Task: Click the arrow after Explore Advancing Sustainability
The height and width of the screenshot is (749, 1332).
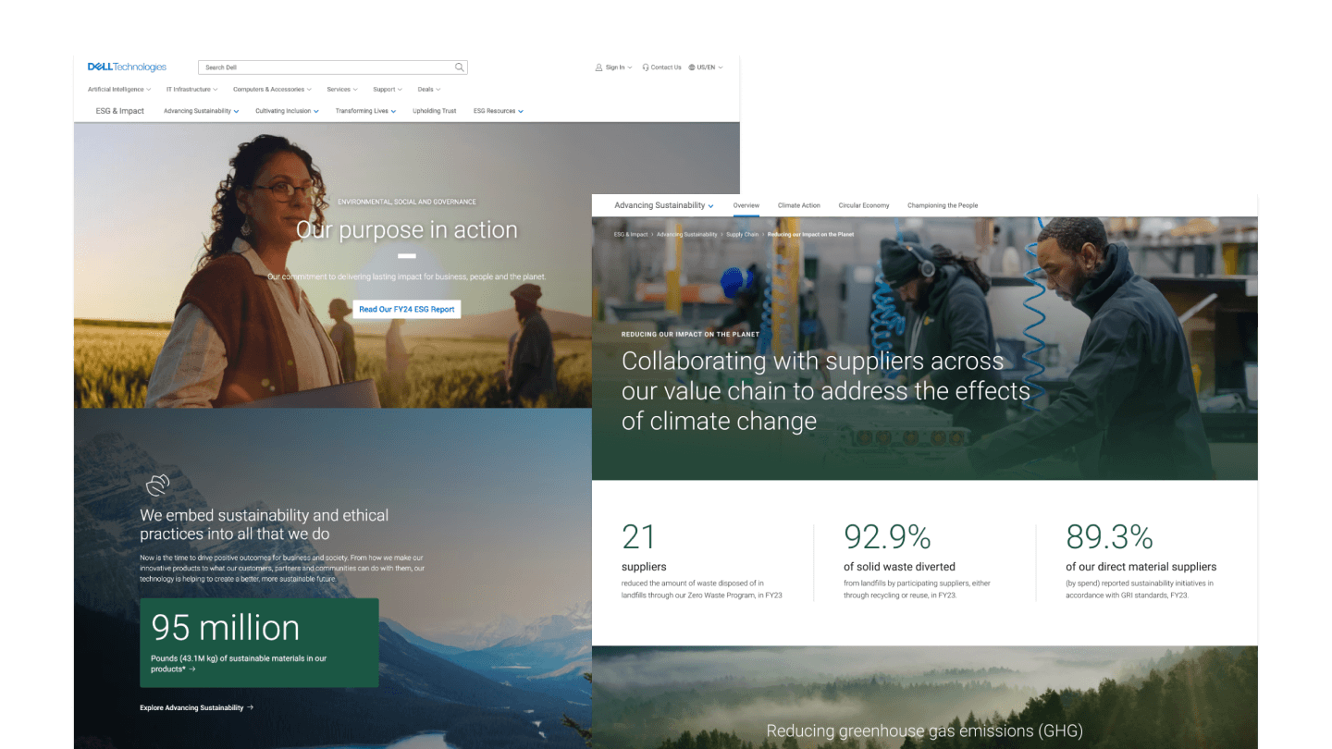Action: [252, 706]
